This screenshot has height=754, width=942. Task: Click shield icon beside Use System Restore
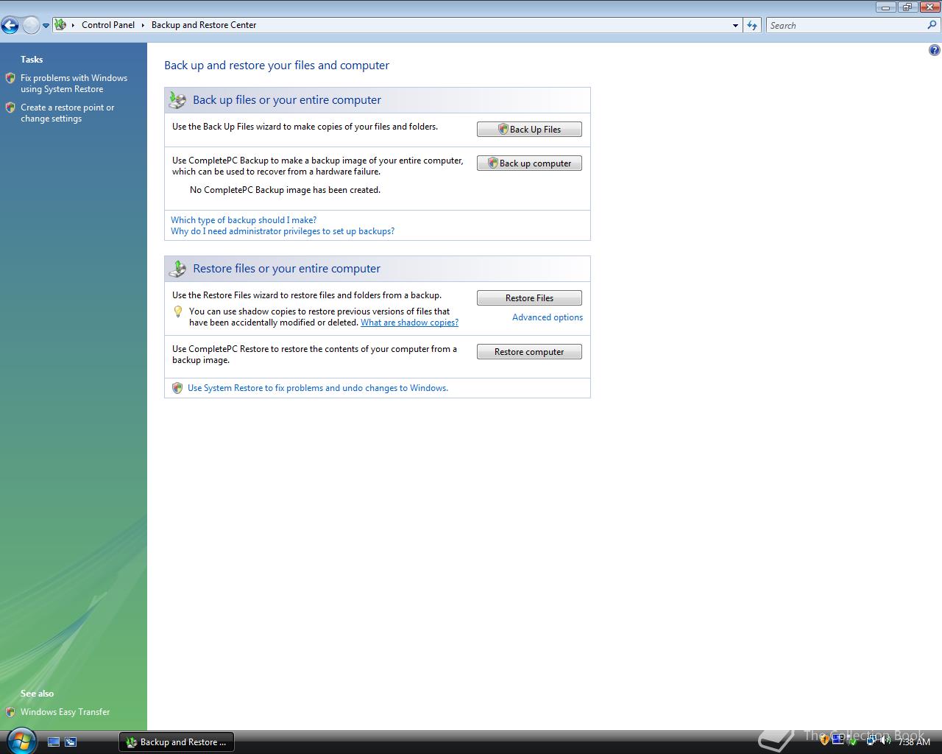tap(177, 388)
